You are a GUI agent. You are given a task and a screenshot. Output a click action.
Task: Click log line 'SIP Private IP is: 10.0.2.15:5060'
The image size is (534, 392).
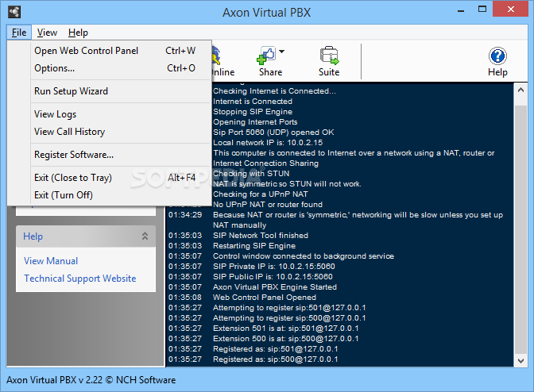274,267
